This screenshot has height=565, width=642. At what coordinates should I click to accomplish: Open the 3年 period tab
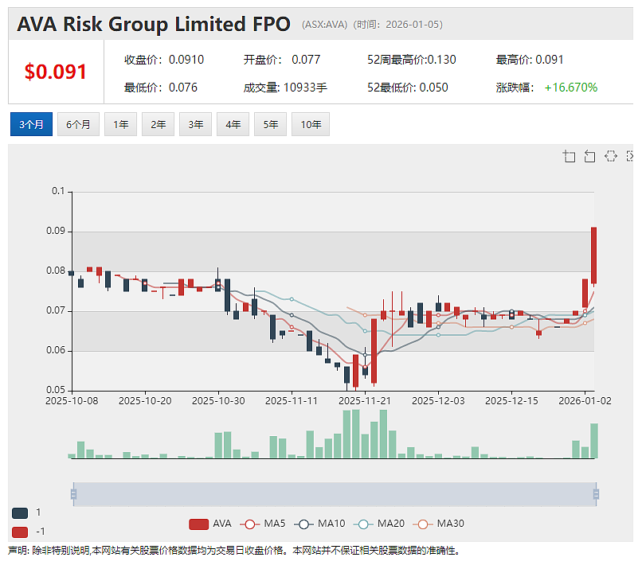[x=195, y=124]
